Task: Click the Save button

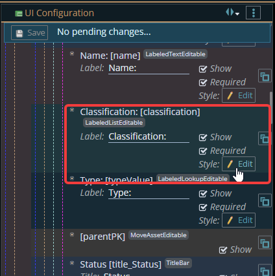Action: [x=30, y=33]
